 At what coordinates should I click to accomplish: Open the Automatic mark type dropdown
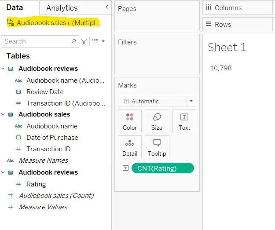(191, 101)
